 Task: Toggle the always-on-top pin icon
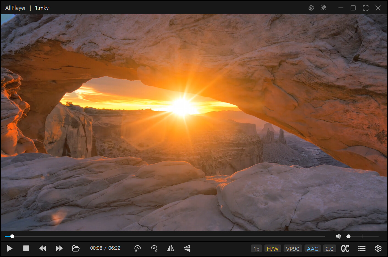point(324,8)
